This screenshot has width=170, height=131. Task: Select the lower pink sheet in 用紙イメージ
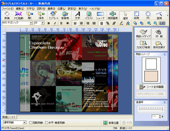[x=151, y=76]
